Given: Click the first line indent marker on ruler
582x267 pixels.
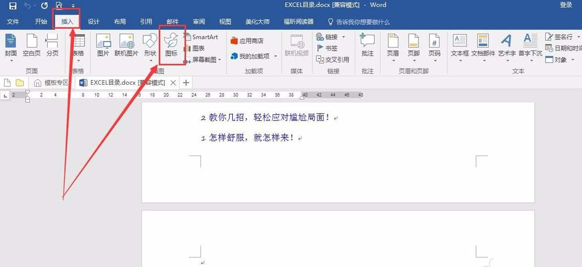Looking at the screenshot, I should [x=27, y=92].
